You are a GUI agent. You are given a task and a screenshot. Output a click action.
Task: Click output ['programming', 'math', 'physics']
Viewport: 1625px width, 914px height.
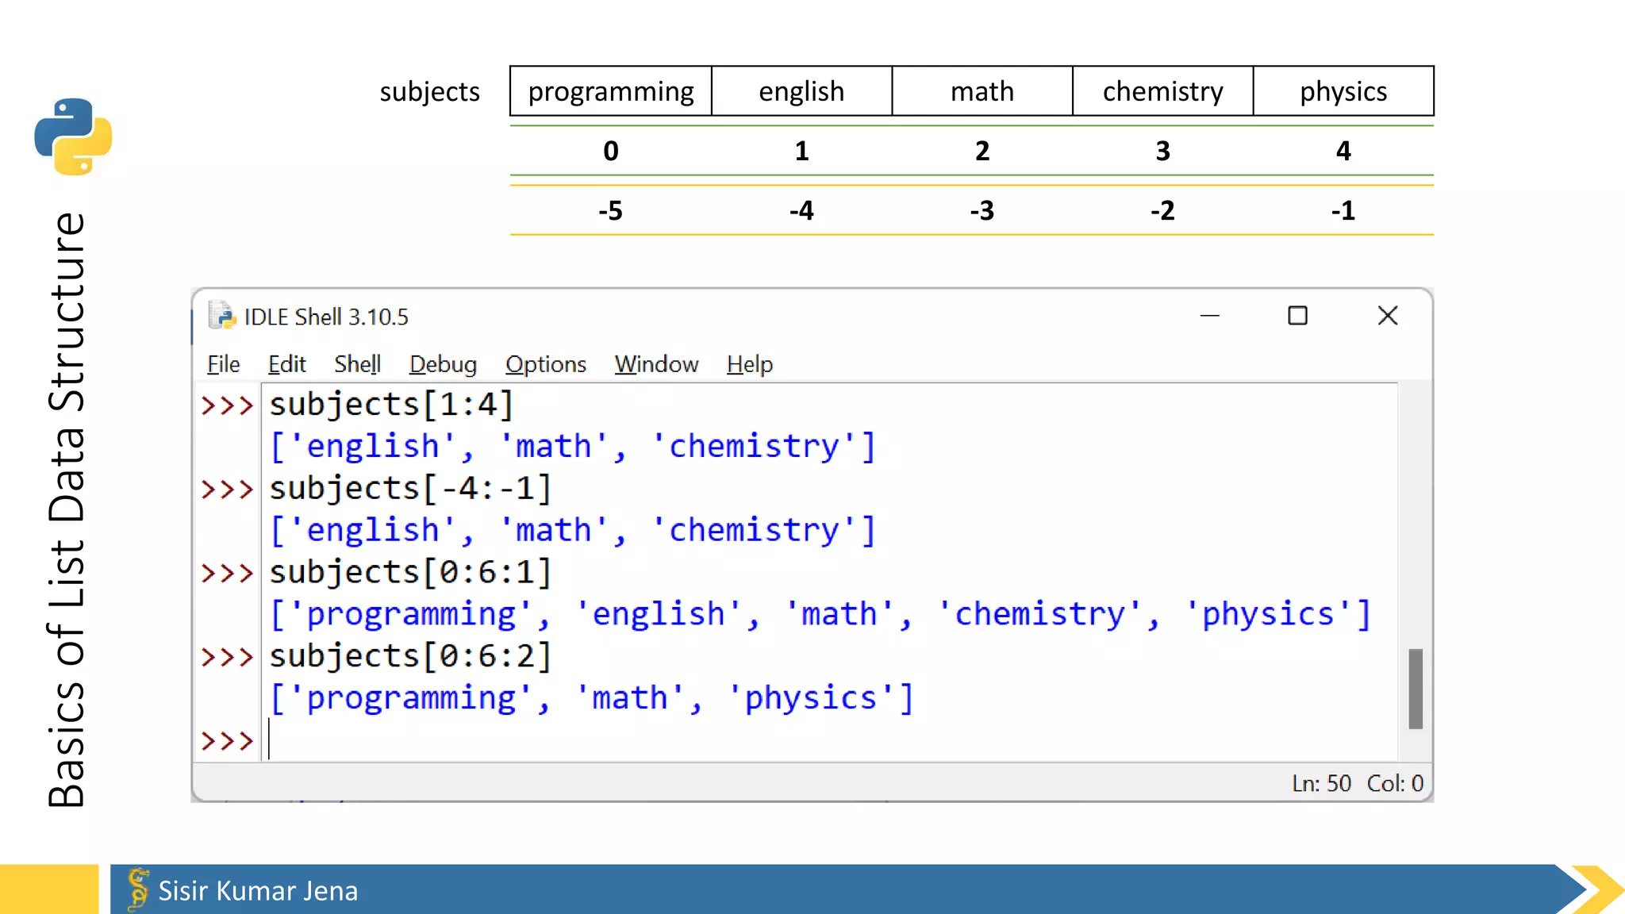pyautogui.click(x=592, y=698)
